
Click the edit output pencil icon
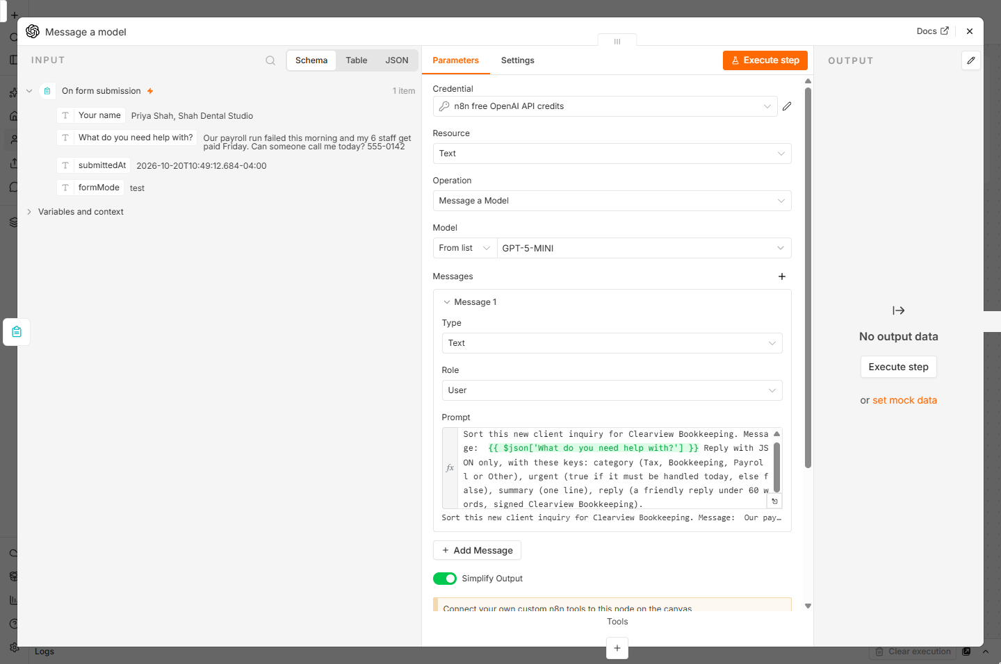(971, 60)
